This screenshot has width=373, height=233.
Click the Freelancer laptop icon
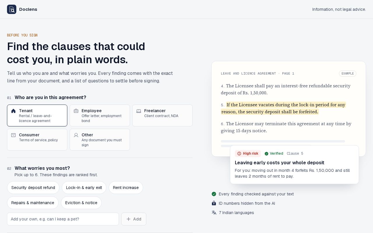[139, 111]
